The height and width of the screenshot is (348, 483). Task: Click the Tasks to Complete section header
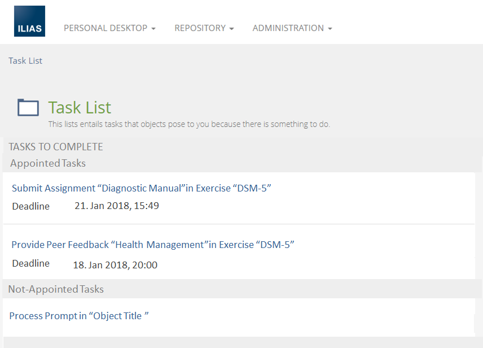56,147
